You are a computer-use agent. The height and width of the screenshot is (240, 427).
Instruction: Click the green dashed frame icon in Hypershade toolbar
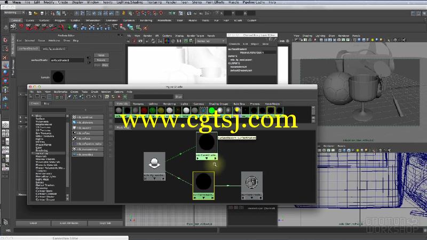[125, 97]
